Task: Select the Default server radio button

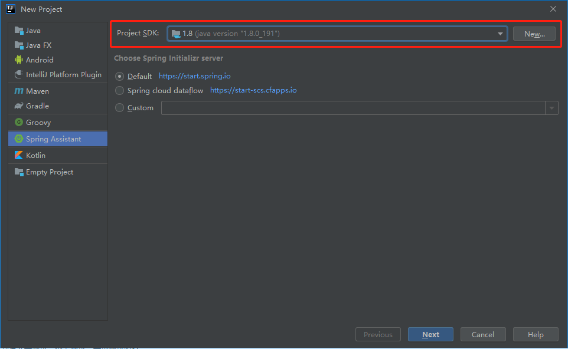Action: (119, 76)
